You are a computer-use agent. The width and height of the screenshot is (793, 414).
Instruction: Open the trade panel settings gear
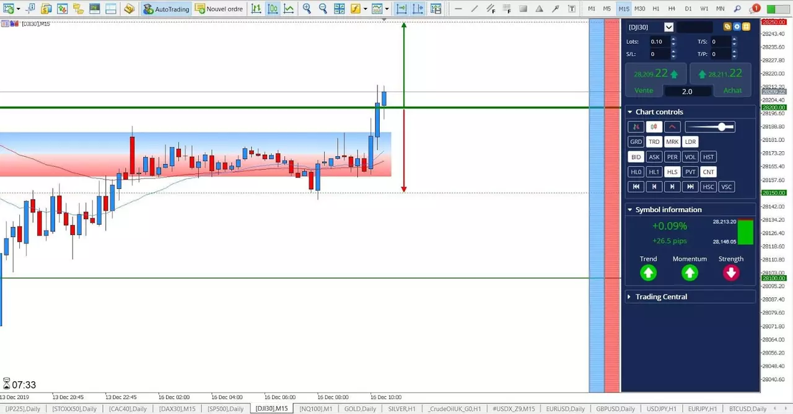pos(737,27)
